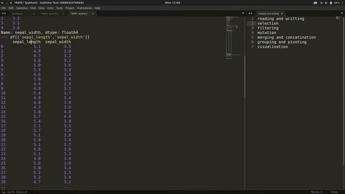Open the Goto menu

coord(50,8)
